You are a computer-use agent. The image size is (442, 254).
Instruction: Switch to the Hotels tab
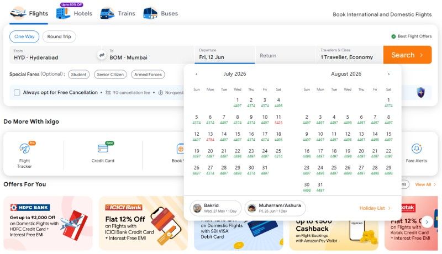[74, 13]
